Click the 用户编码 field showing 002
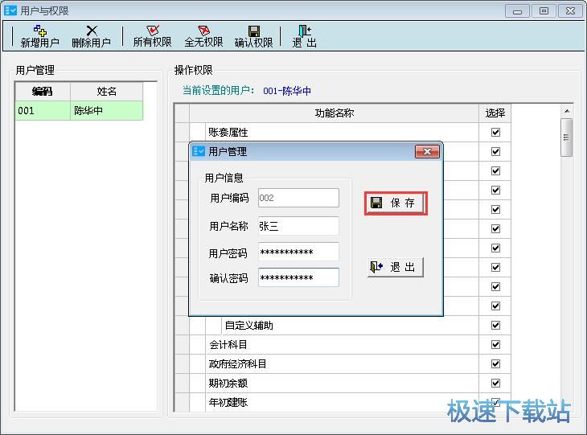This screenshot has height=435, width=587. [x=298, y=198]
